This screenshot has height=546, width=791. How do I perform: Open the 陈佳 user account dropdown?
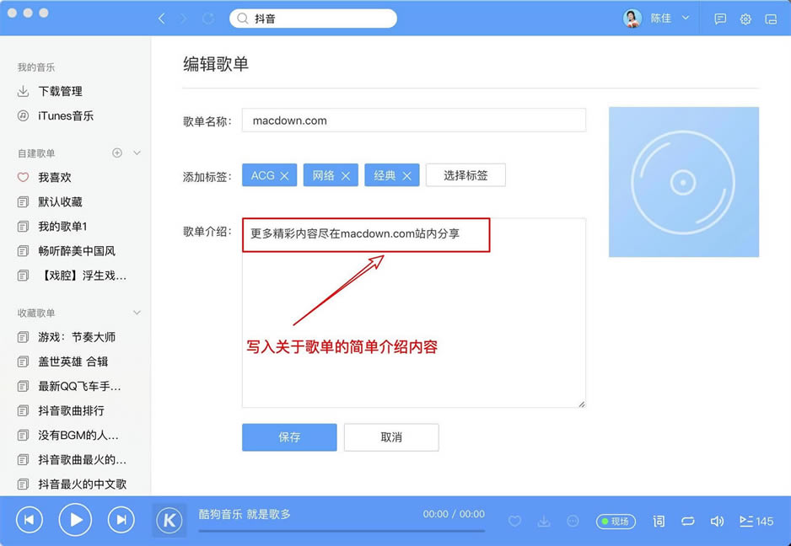pyautogui.click(x=659, y=18)
